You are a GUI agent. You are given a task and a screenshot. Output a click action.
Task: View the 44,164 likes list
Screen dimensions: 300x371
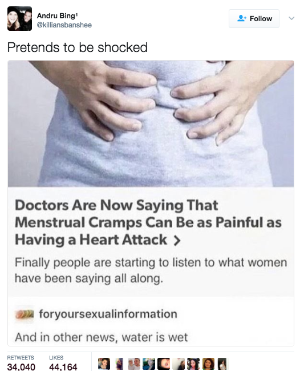[63, 362]
